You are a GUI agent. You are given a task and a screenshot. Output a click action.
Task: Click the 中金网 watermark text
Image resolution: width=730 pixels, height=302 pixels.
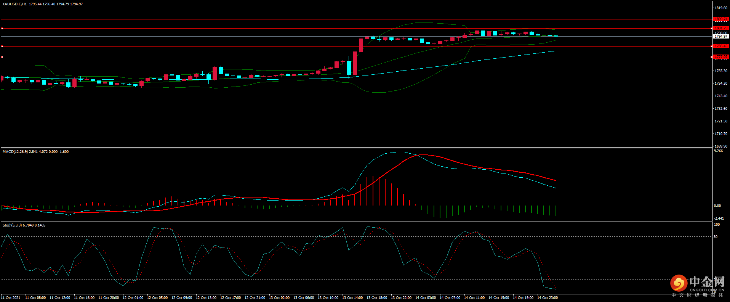pos(707,282)
